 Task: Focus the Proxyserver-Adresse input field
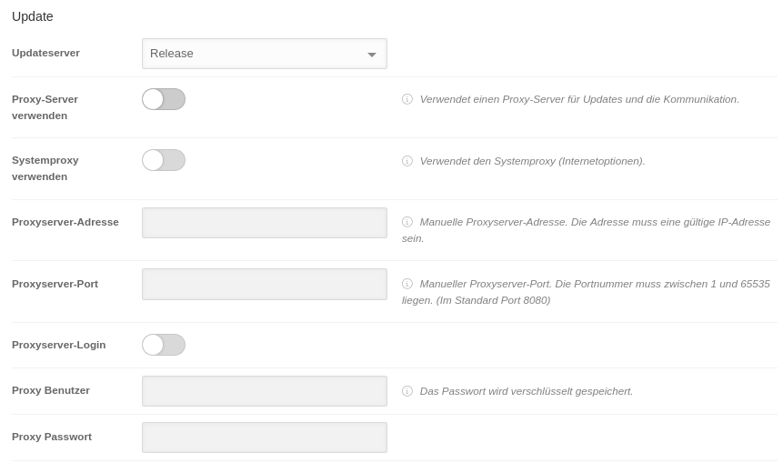point(265,223)
